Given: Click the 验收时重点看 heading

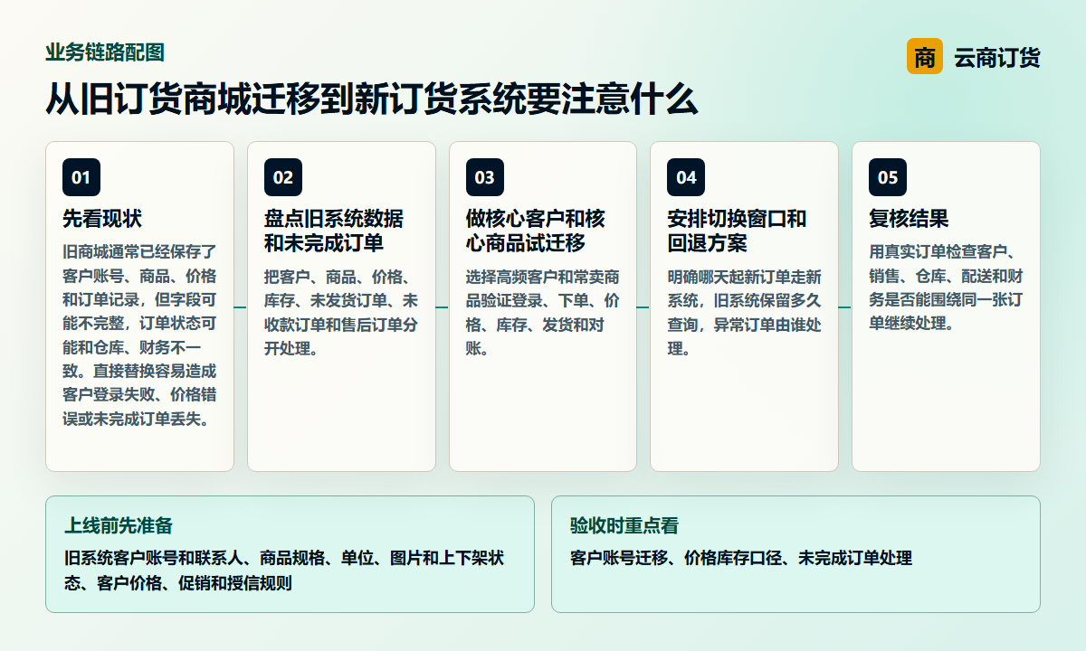Looking at the screenshot, I should (624, 525).
